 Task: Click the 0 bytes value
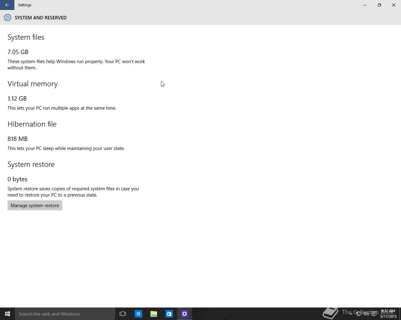point(18,179)
